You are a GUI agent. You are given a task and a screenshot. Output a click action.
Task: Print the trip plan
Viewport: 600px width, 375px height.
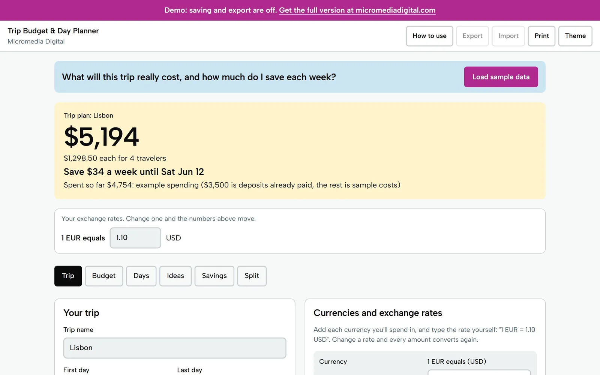pos(541,36)
